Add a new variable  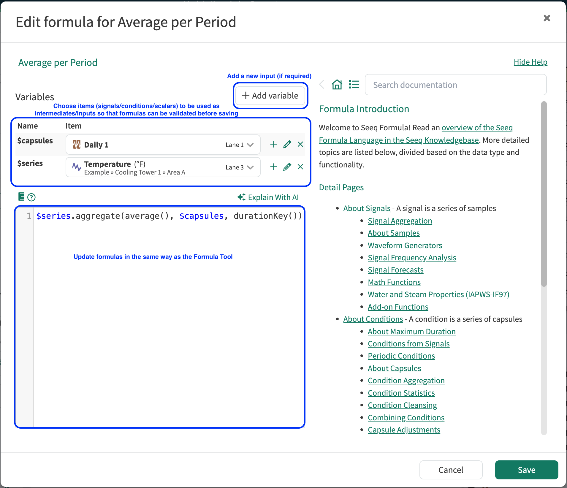[270, 96]
